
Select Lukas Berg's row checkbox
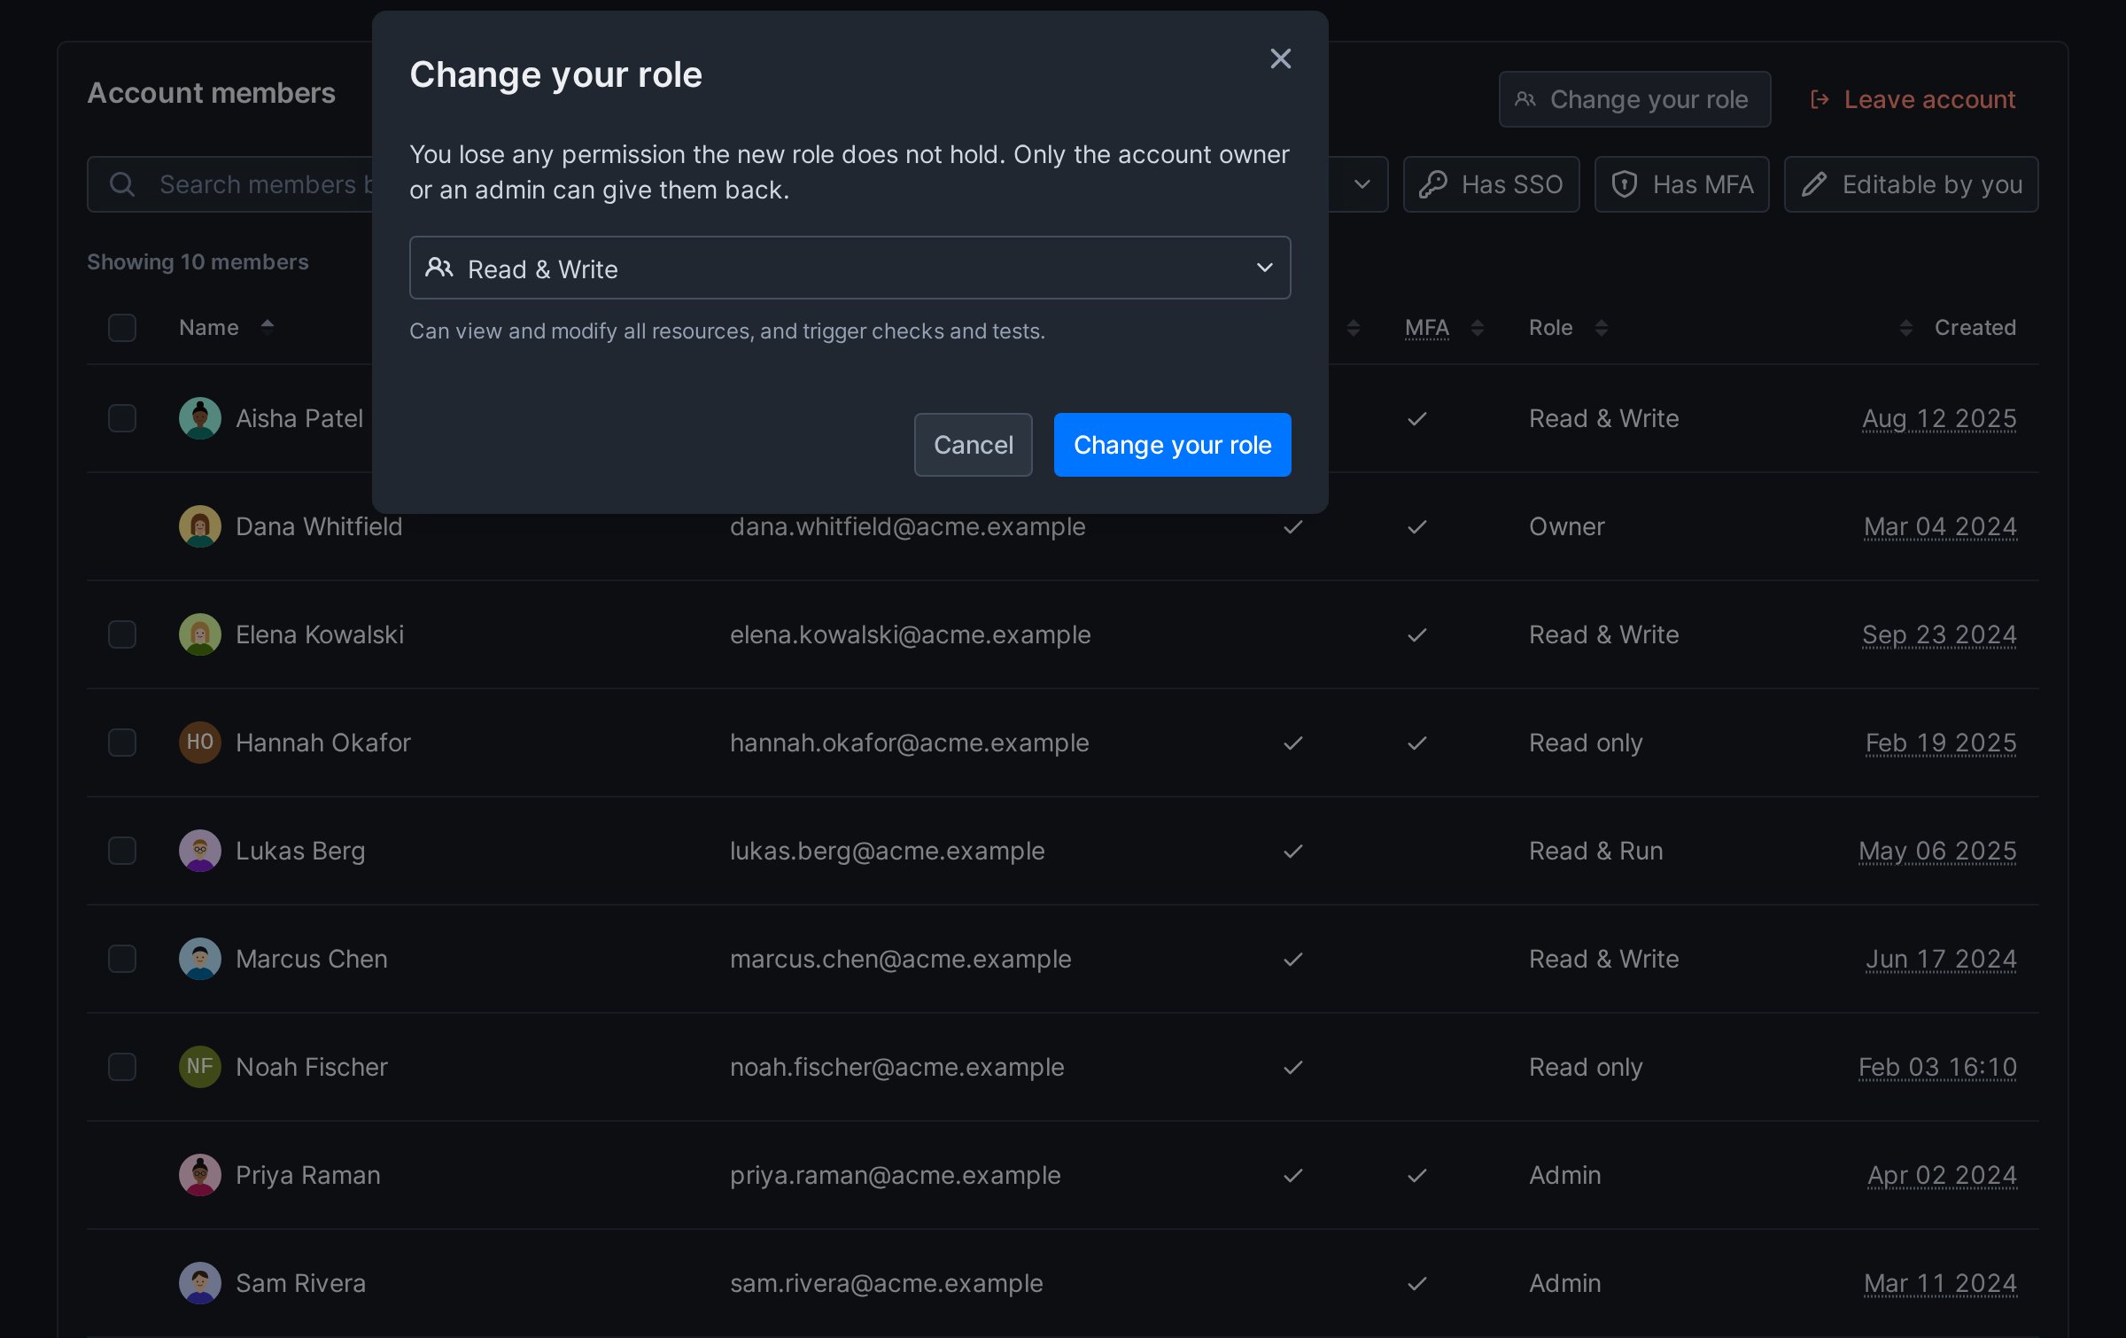(x=122, y=851)
